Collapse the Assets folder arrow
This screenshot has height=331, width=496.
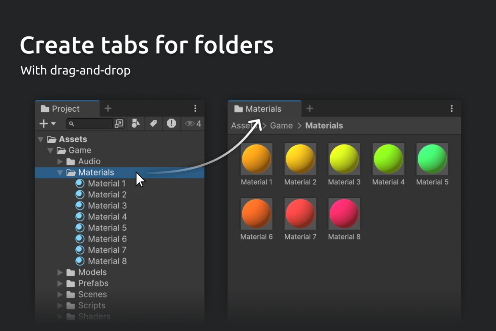coord(41,139)
